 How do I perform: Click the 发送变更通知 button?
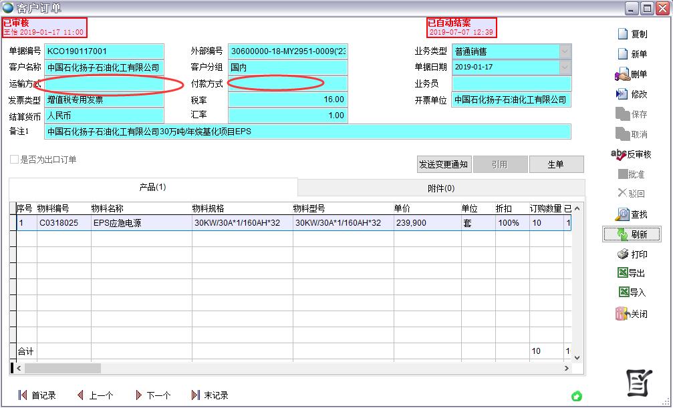point(444,164)
